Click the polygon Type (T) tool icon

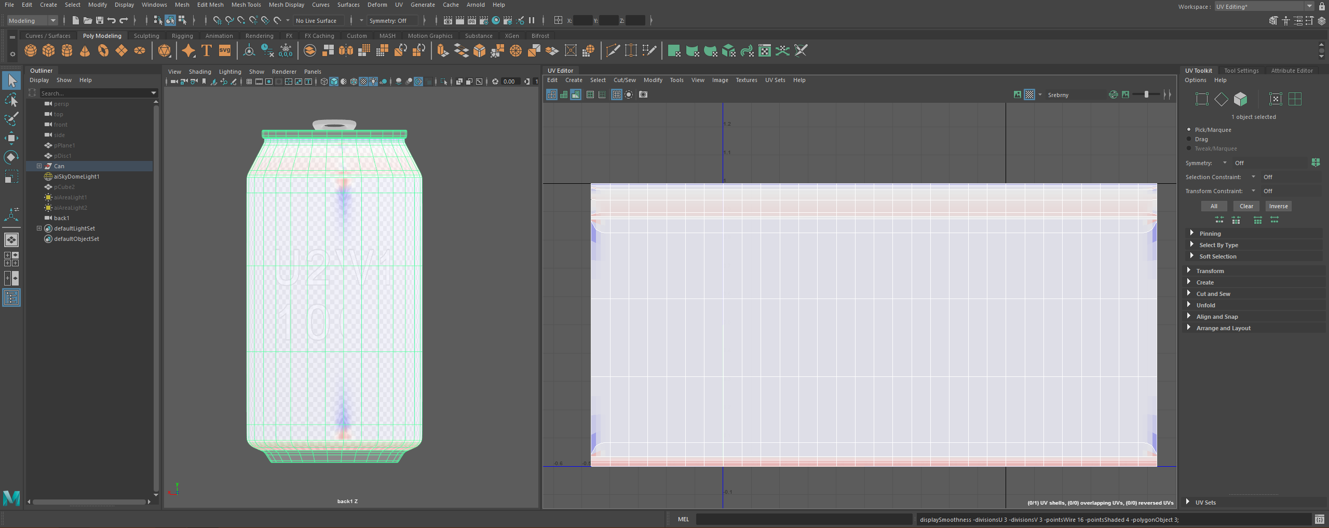click(x=207, y=50)
